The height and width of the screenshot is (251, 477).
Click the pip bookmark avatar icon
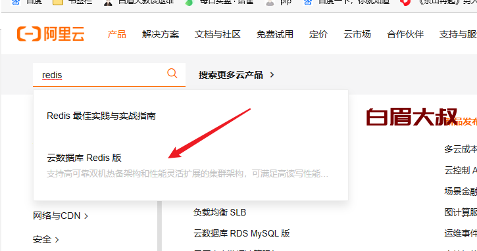coord(270,3)
